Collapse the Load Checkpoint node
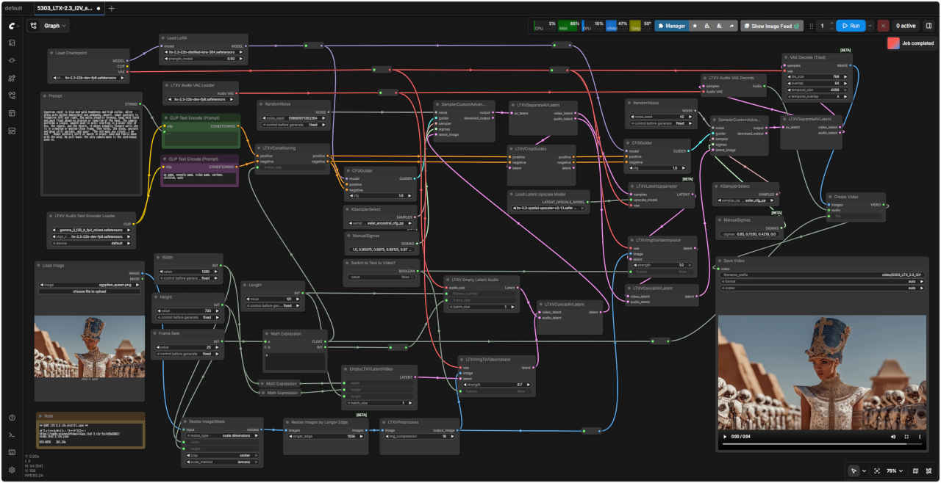 click(x=51, y=53)
